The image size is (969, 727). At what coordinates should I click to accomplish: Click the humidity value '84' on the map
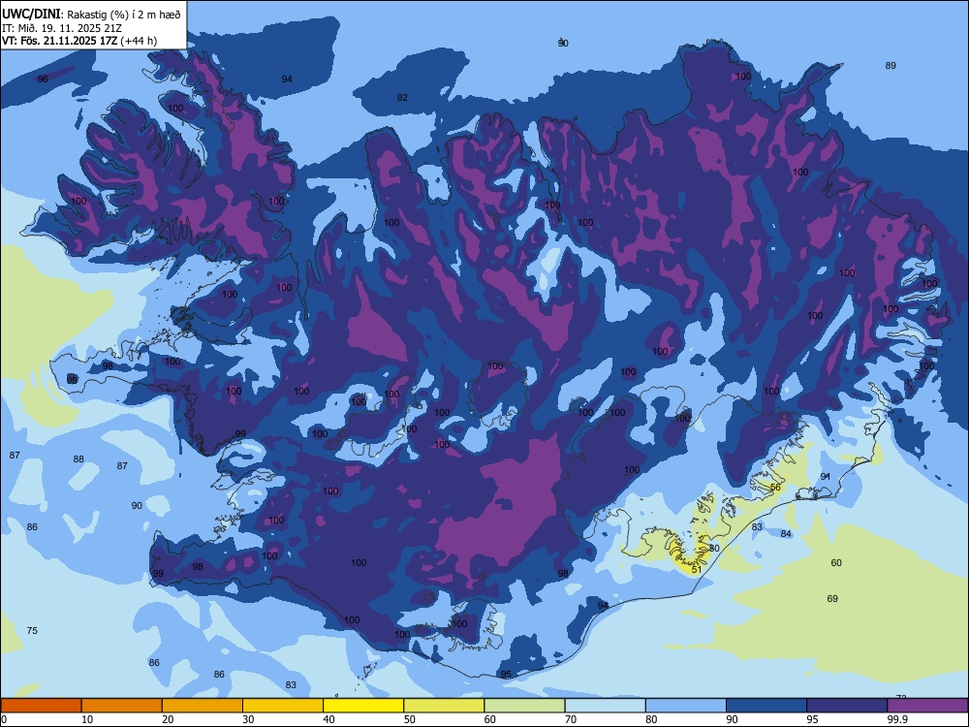[786, 533]
